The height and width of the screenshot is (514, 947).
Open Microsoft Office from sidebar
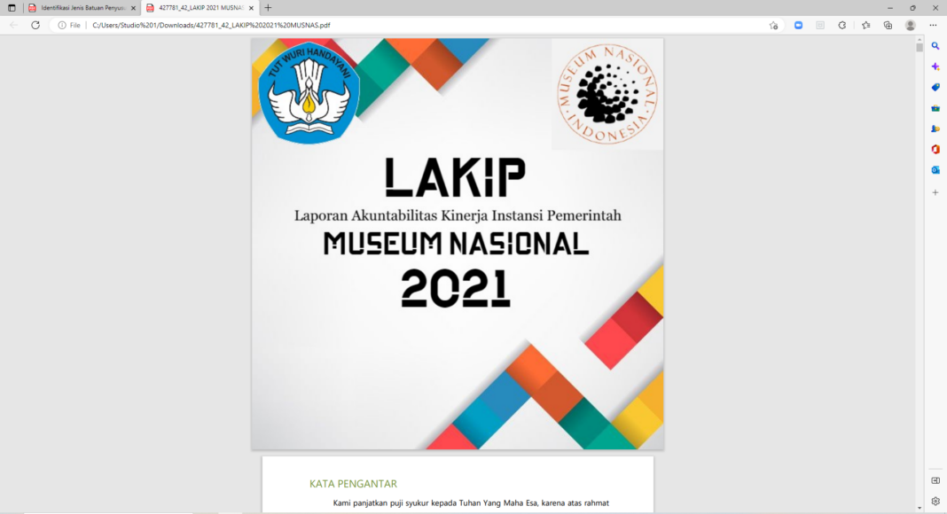(x=935, y=150)
